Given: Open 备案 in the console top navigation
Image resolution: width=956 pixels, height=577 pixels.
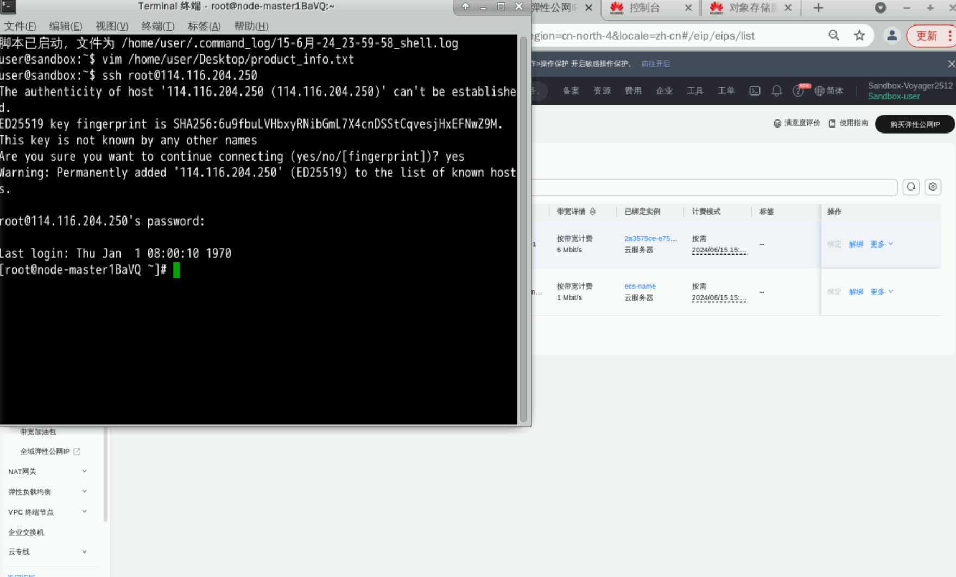Looking at the screenshot, I should click(571, 91).
